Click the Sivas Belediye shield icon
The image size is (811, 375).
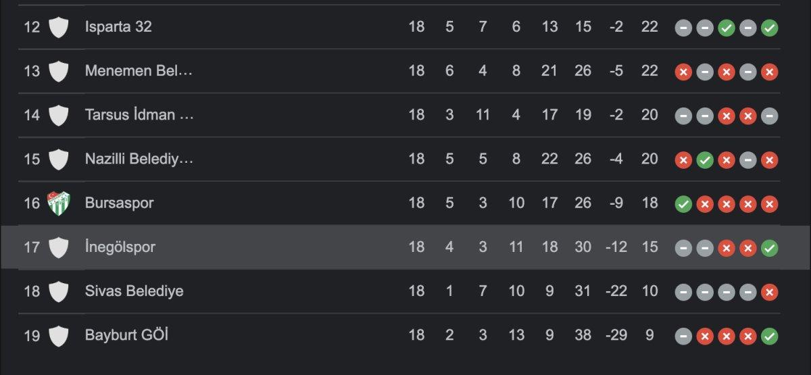(x=59, y=291)
